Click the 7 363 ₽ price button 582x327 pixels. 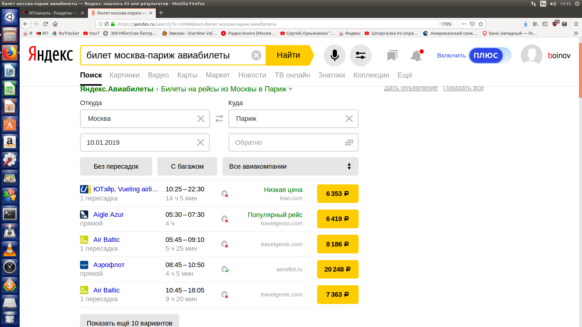point(338,294)
